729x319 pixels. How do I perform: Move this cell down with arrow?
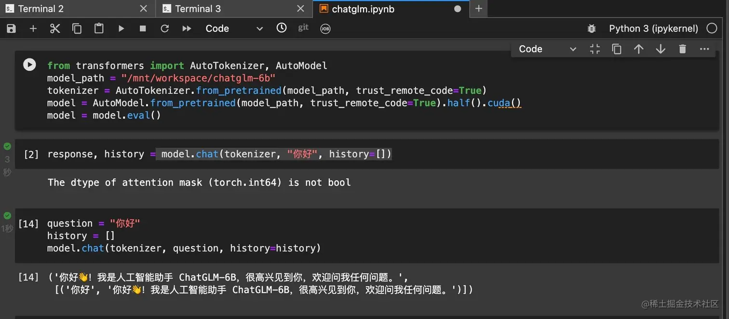tap(661, 49)
